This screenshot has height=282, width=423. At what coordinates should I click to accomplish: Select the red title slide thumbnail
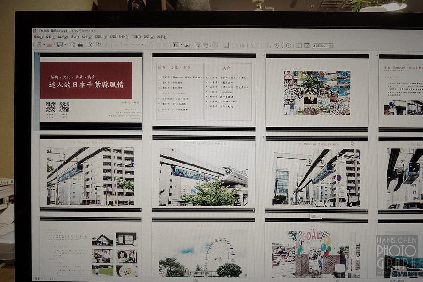[91, 92]
